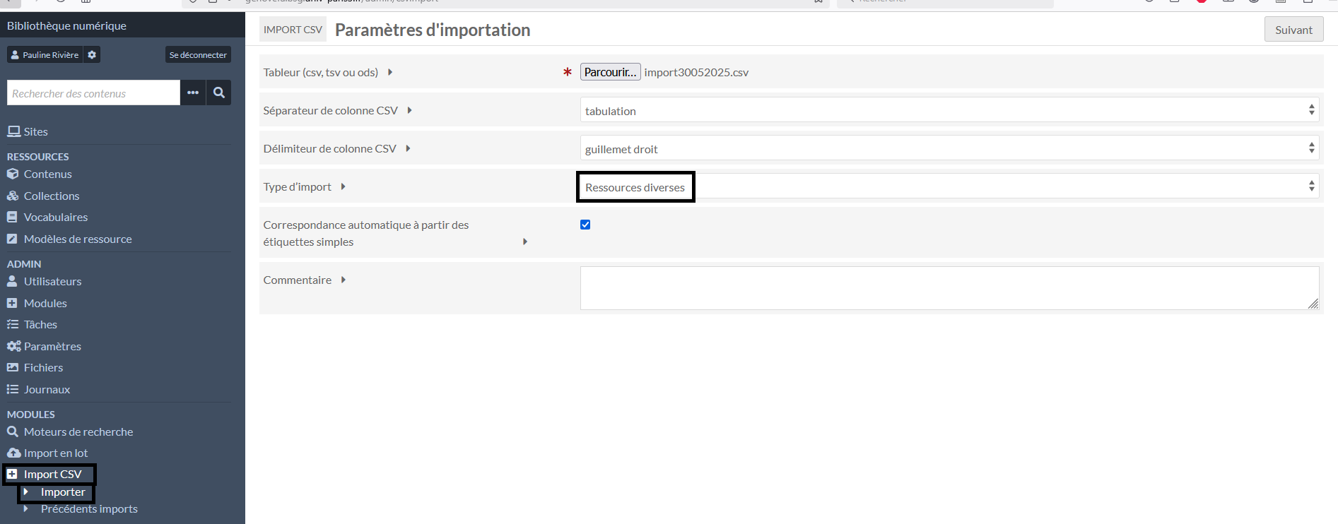Open Import en lot module
This screenshot has height=524, width=1338.
click(x=56, y=453)
